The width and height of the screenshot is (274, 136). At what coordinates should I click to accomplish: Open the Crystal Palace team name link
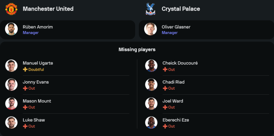[181, 9]
